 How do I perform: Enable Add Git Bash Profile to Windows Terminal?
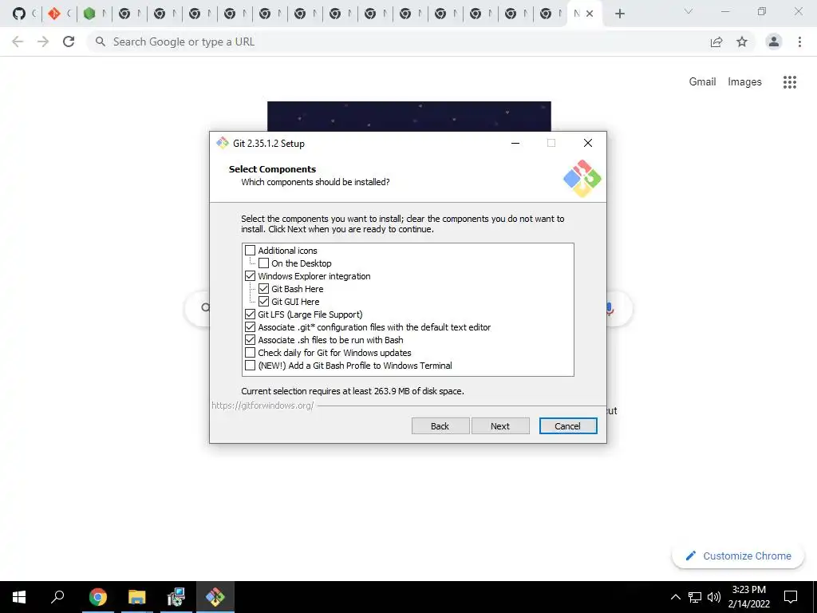tap(250, 366)
